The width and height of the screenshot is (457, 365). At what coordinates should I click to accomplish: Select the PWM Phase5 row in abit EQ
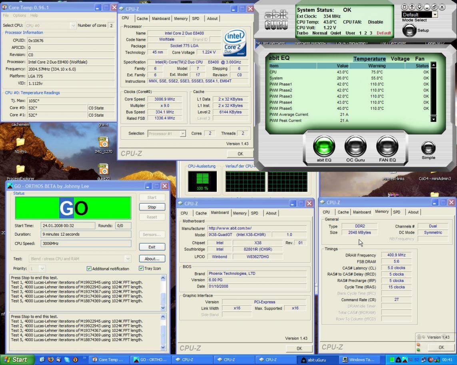click(x=349, y=108)
